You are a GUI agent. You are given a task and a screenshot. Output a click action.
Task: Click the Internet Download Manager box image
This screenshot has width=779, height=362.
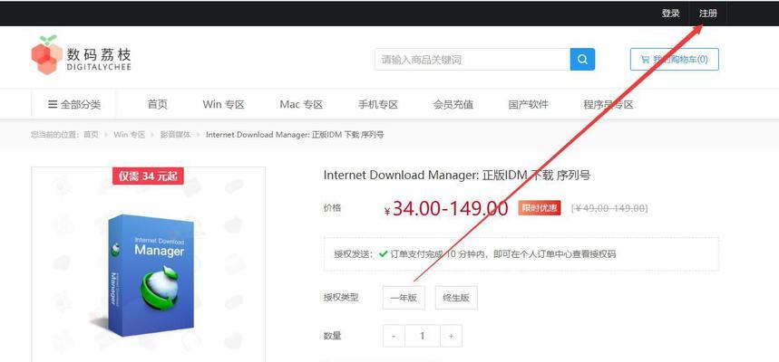148,275
